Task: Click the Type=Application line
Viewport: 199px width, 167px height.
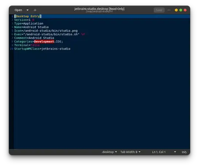Action: [x=29, y=24]
